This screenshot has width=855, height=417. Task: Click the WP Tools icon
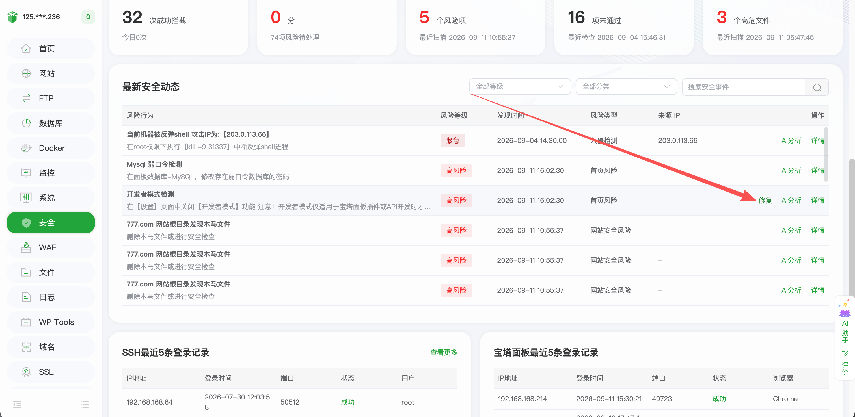click(26, 322)
